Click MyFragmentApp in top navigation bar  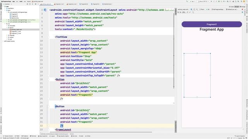point(6,2)
